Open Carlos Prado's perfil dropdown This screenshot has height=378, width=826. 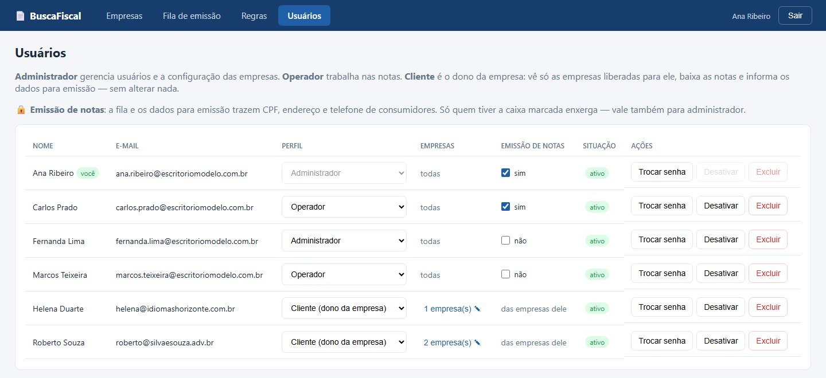click(x=344, y=207)
